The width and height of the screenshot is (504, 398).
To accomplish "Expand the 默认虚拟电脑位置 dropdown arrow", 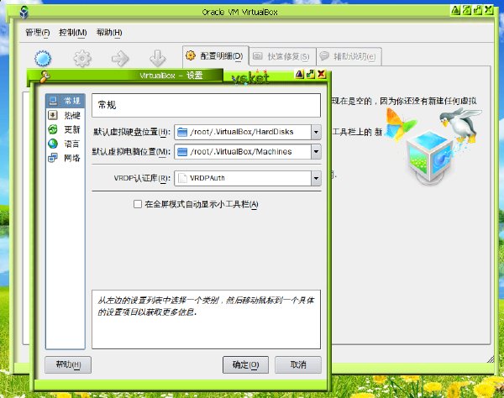I will [x=317, y=152].
